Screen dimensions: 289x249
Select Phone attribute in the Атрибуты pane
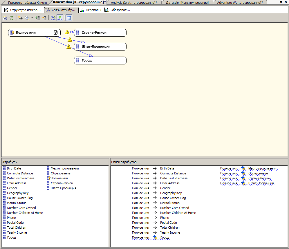coord(11,218)
